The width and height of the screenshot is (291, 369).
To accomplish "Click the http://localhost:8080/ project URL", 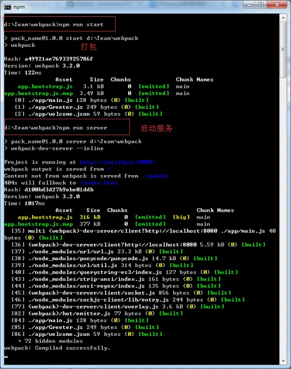I will pos(117,162).
